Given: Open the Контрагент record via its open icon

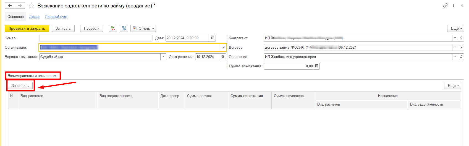Looking at the screenshot, I should click(461, 38).
